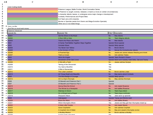Select 'Team Magma debuts' description cell
The width and height of the screenshot is (153, 115).
pyautogui.click(x=133, y=38)
